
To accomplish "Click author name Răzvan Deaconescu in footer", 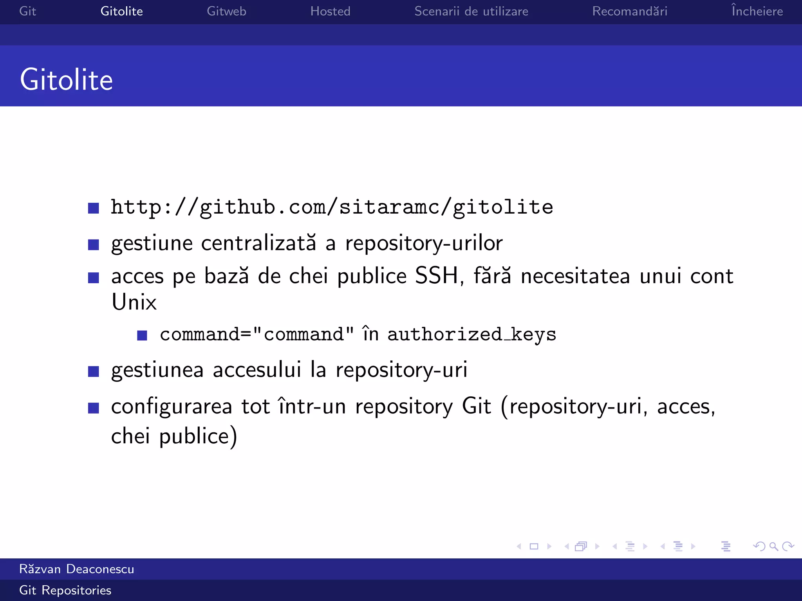I will pyautogui.click(x=77, y=569).
